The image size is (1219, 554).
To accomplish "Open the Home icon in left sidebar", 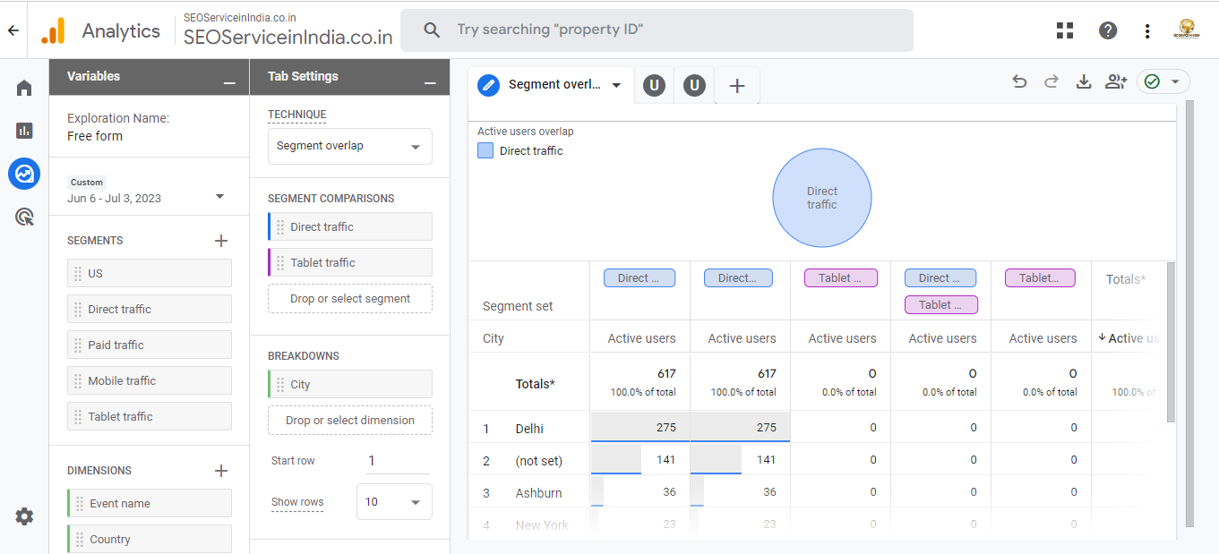I will tap(24, 88).
